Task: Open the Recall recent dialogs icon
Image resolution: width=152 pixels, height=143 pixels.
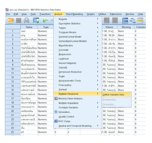Action: [x=36, y=21]
